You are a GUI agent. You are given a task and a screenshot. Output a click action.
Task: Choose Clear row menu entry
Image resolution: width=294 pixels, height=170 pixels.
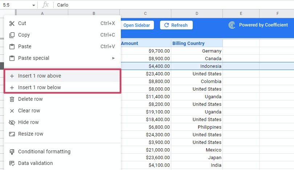(62, 111)
